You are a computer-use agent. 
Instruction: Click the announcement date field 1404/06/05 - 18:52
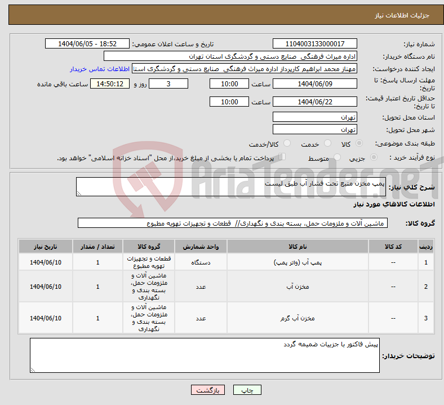[87, 43]
